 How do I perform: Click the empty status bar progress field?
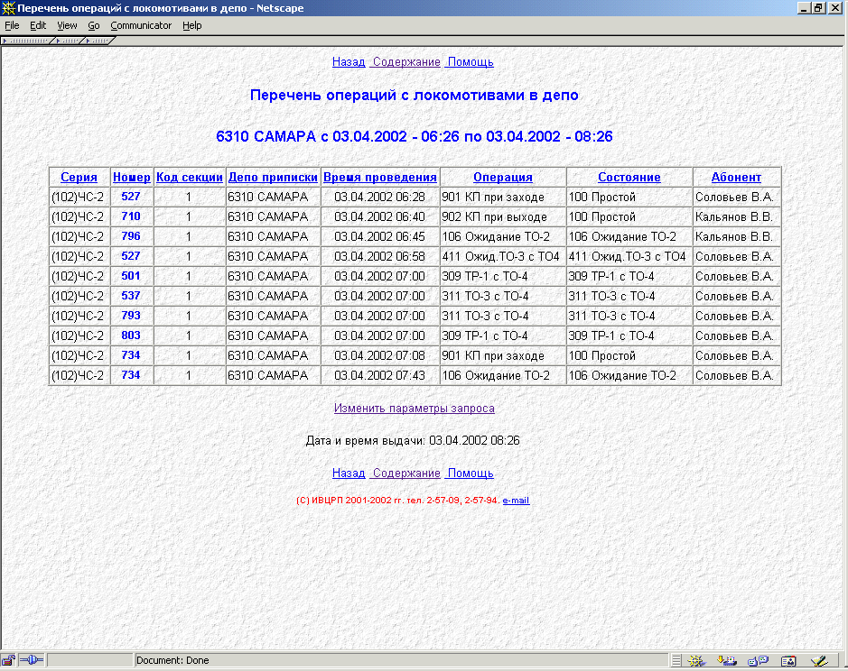[x=89, y=660]
